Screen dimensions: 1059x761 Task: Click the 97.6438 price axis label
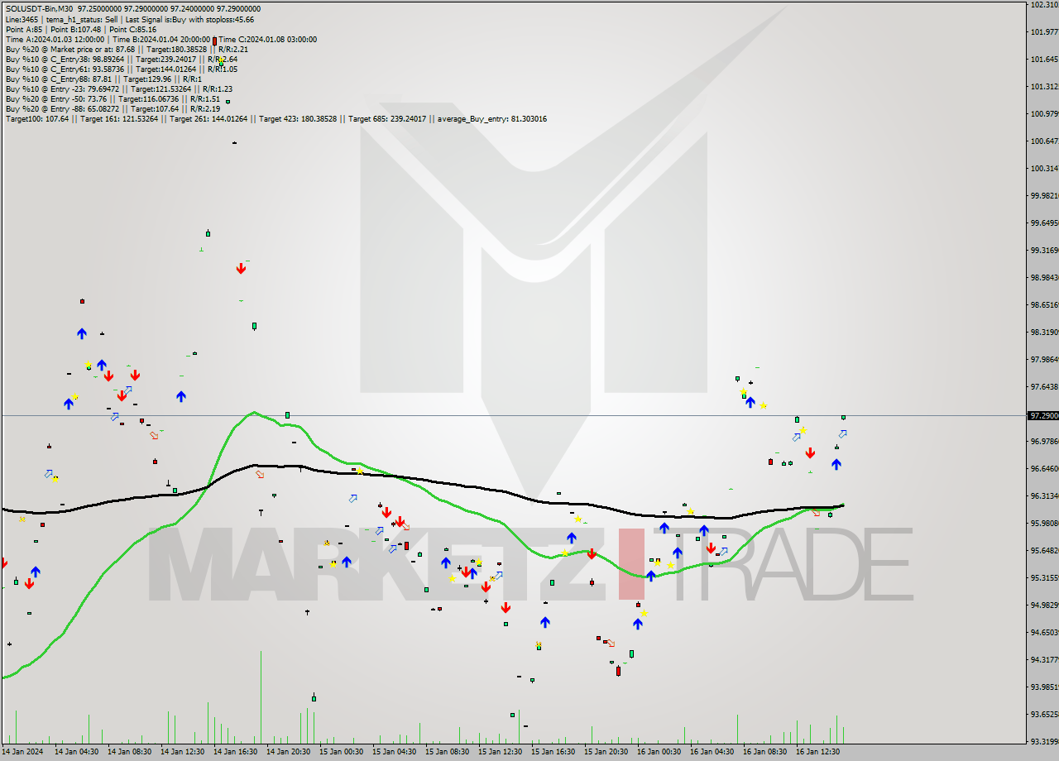(1044, 387)
